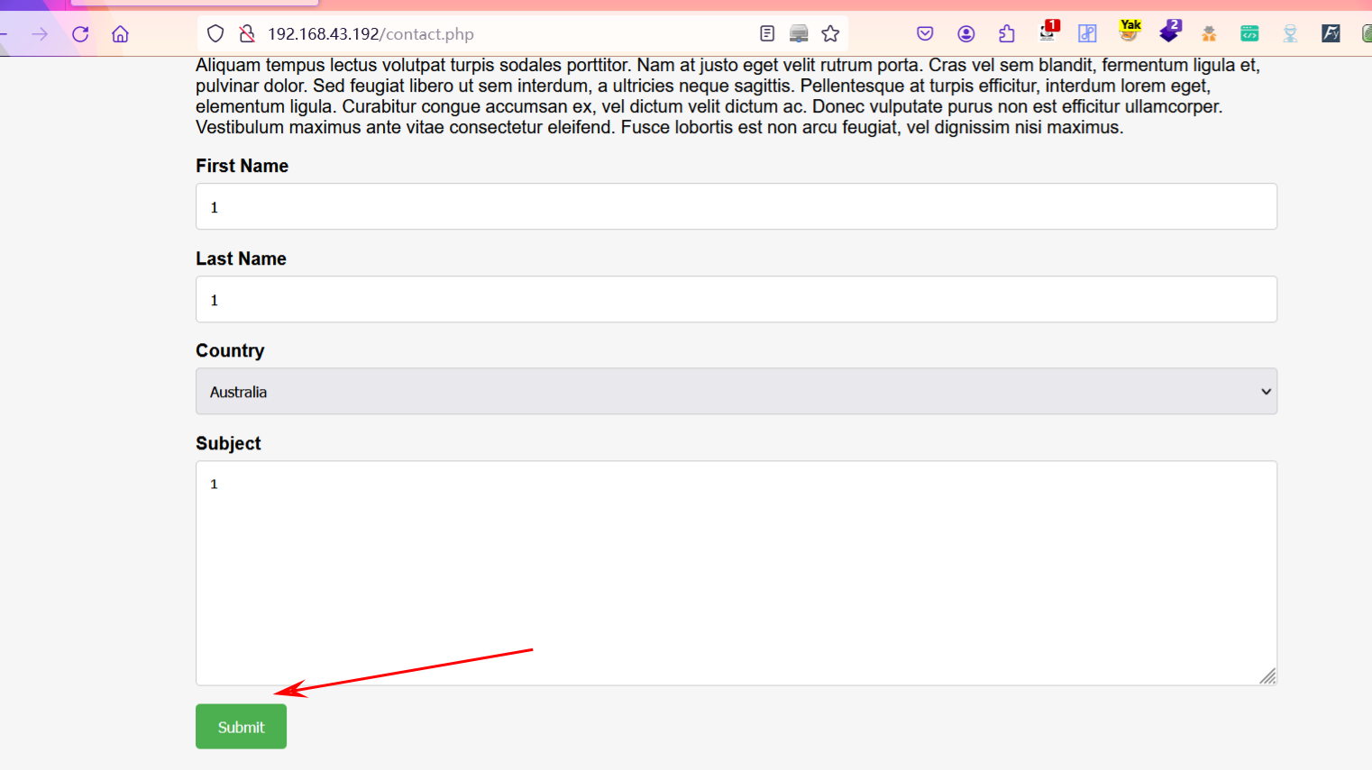Open the orange hacker figure extension
The width and height of the screenshot is (1372, 770).
pos(1209,34)
